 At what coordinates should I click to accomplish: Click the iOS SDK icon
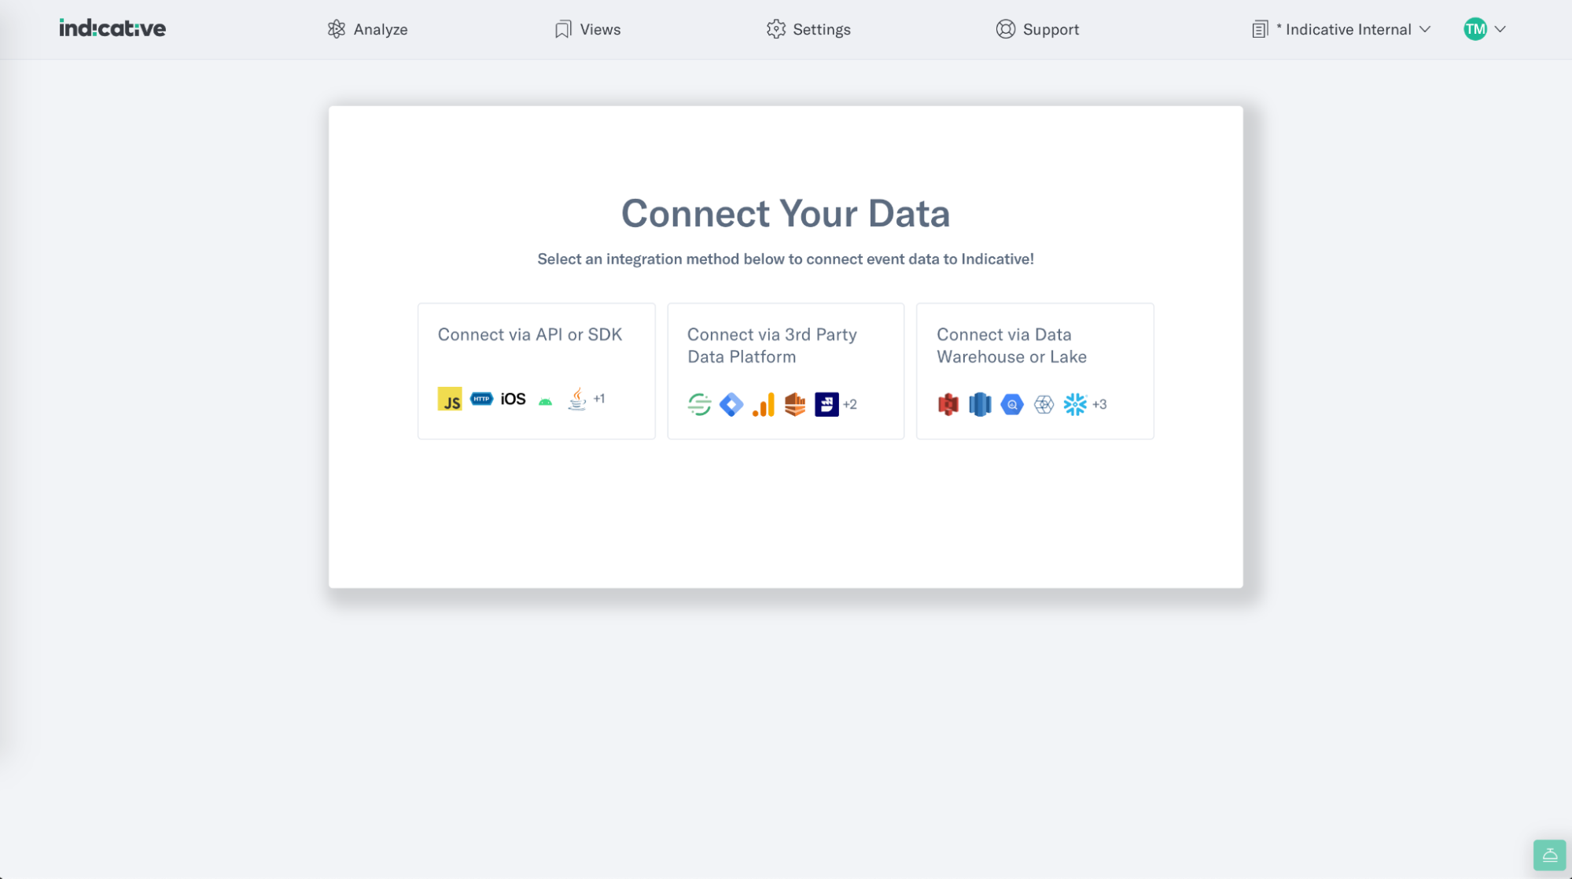(514, 399)
